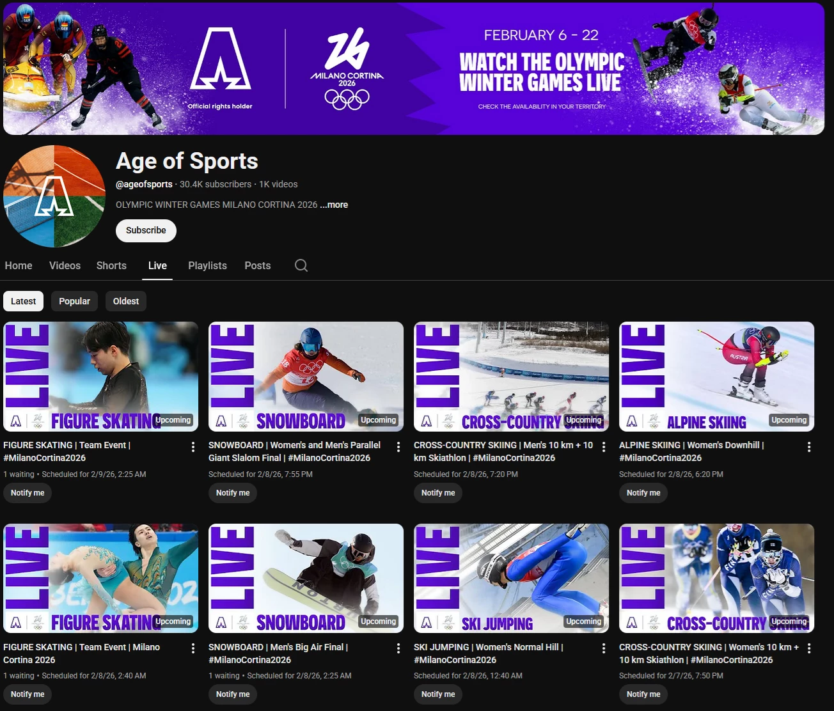This screenshot has height=711, width=834.
Task: Click Notify me for Ski Jumping Women's Normal Hill
Action: pyautogui.click(x=438, y=694)
